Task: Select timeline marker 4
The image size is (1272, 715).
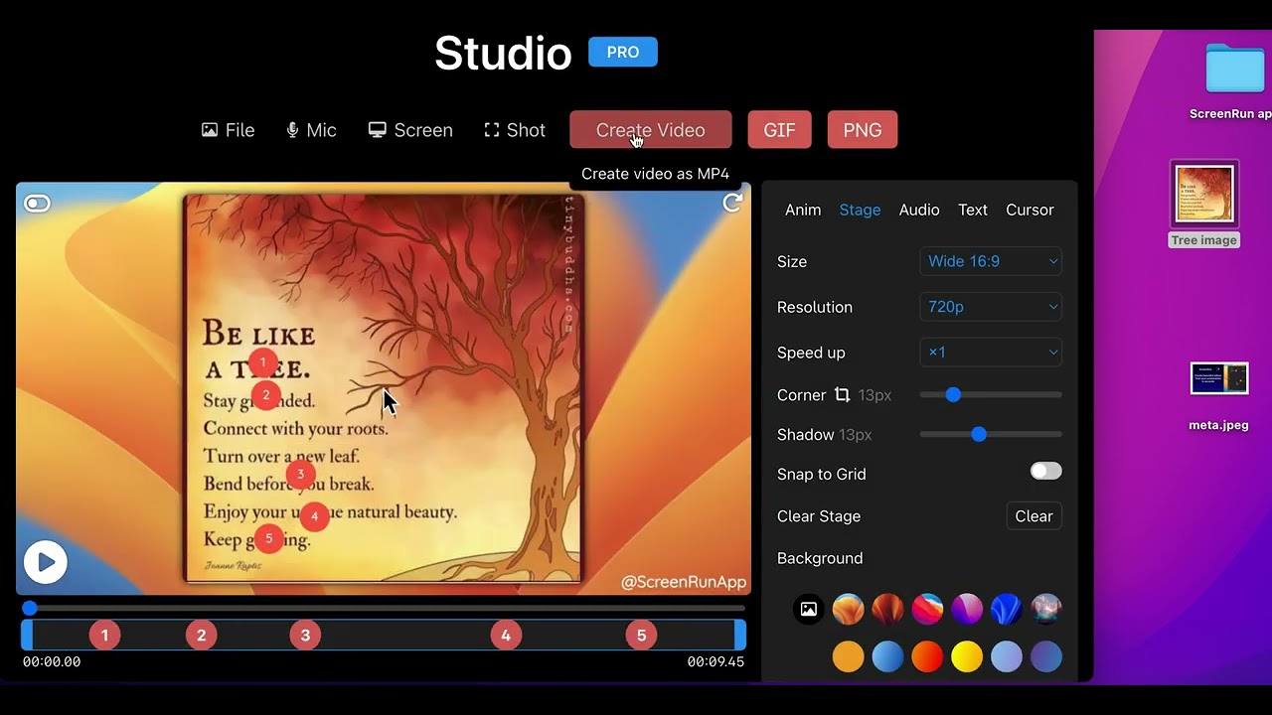Action: pos(506,636)
